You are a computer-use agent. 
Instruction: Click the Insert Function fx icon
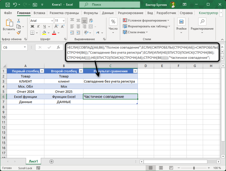pos(58,47)
